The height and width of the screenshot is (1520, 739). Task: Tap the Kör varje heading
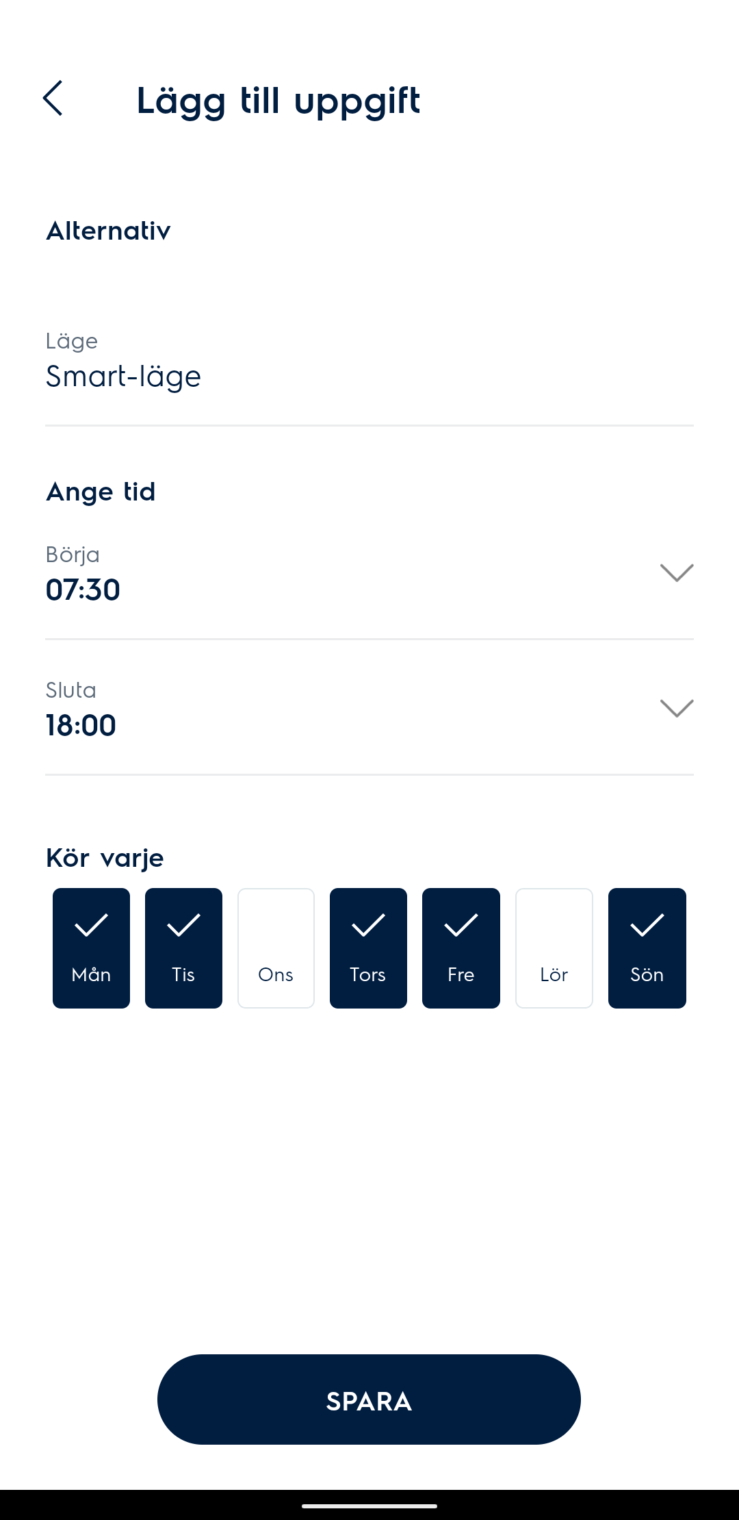pos(105,857)
